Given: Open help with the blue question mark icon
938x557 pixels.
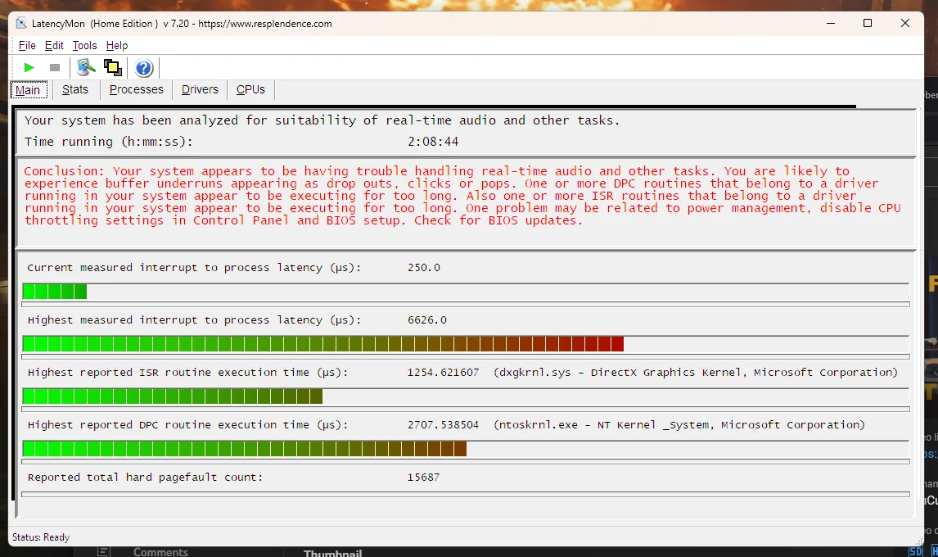Looking at the screenshot, I should click(x=143, y=68).
